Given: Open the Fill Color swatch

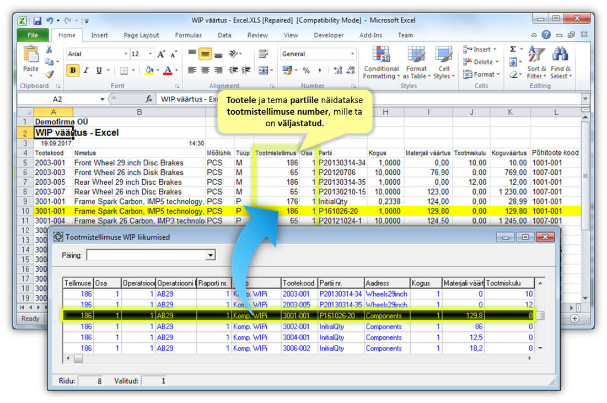Looking at the screenshot, I should click(149, 71).
